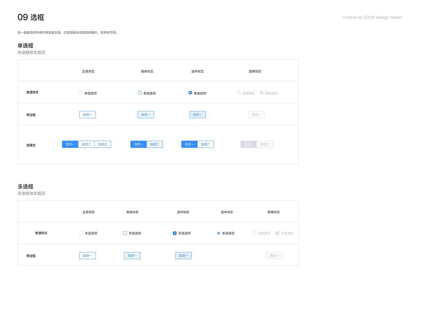
Task: Click bordered radio 选项一 in hover state
Action: [146, 115]
